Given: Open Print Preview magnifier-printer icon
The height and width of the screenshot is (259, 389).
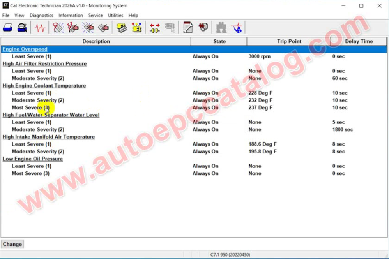Looking at the screenshot, I should point(22,28).
